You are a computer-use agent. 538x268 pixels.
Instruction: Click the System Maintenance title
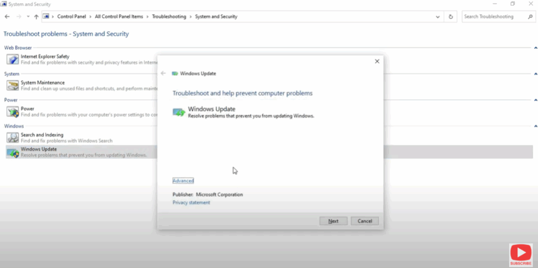43,82
